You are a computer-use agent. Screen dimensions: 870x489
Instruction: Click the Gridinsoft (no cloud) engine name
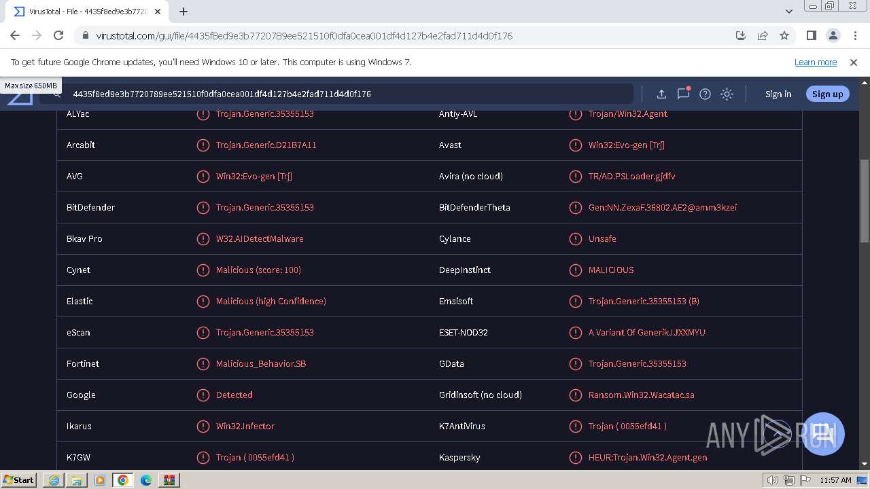click(481, 395)
